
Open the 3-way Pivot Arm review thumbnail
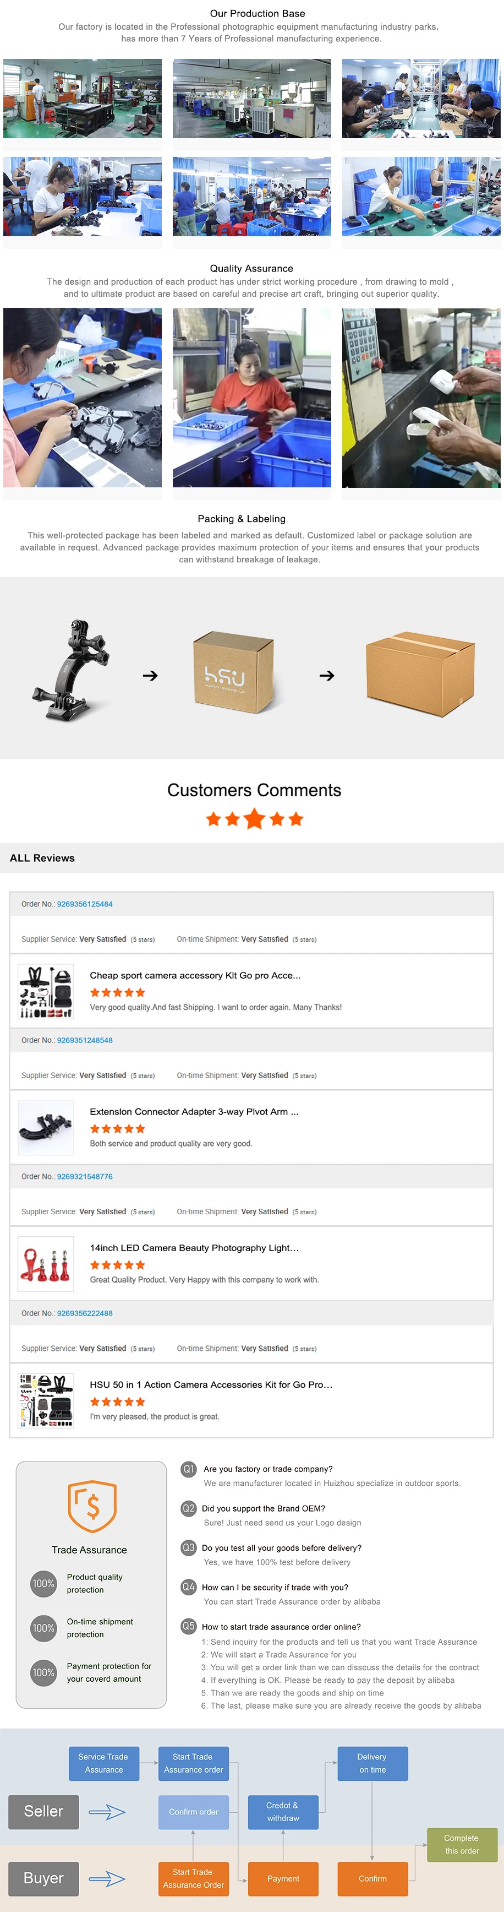(x=46, y=1128)
